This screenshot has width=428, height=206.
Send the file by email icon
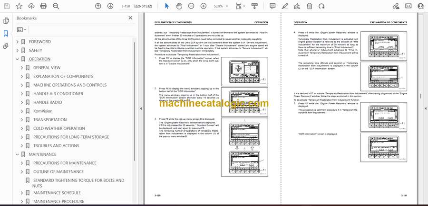click(x=409, y=6)
